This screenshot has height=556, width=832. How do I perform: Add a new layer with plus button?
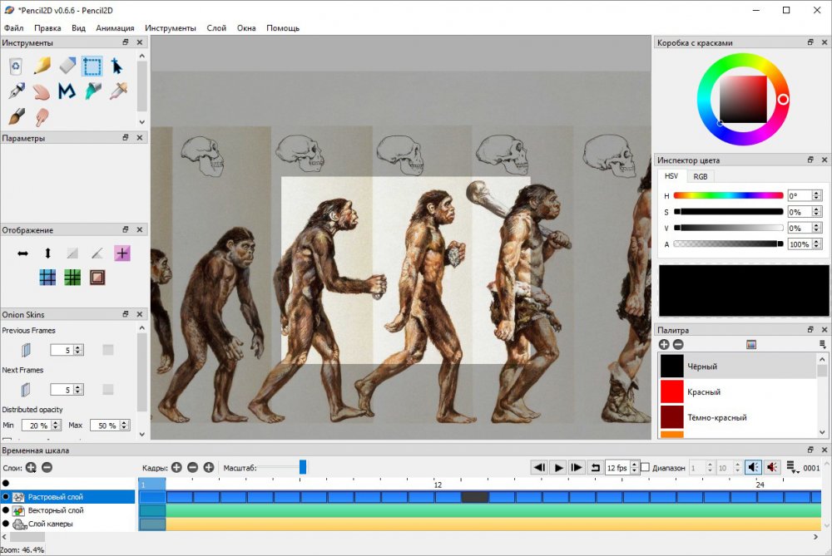click(x=31, y=468)
